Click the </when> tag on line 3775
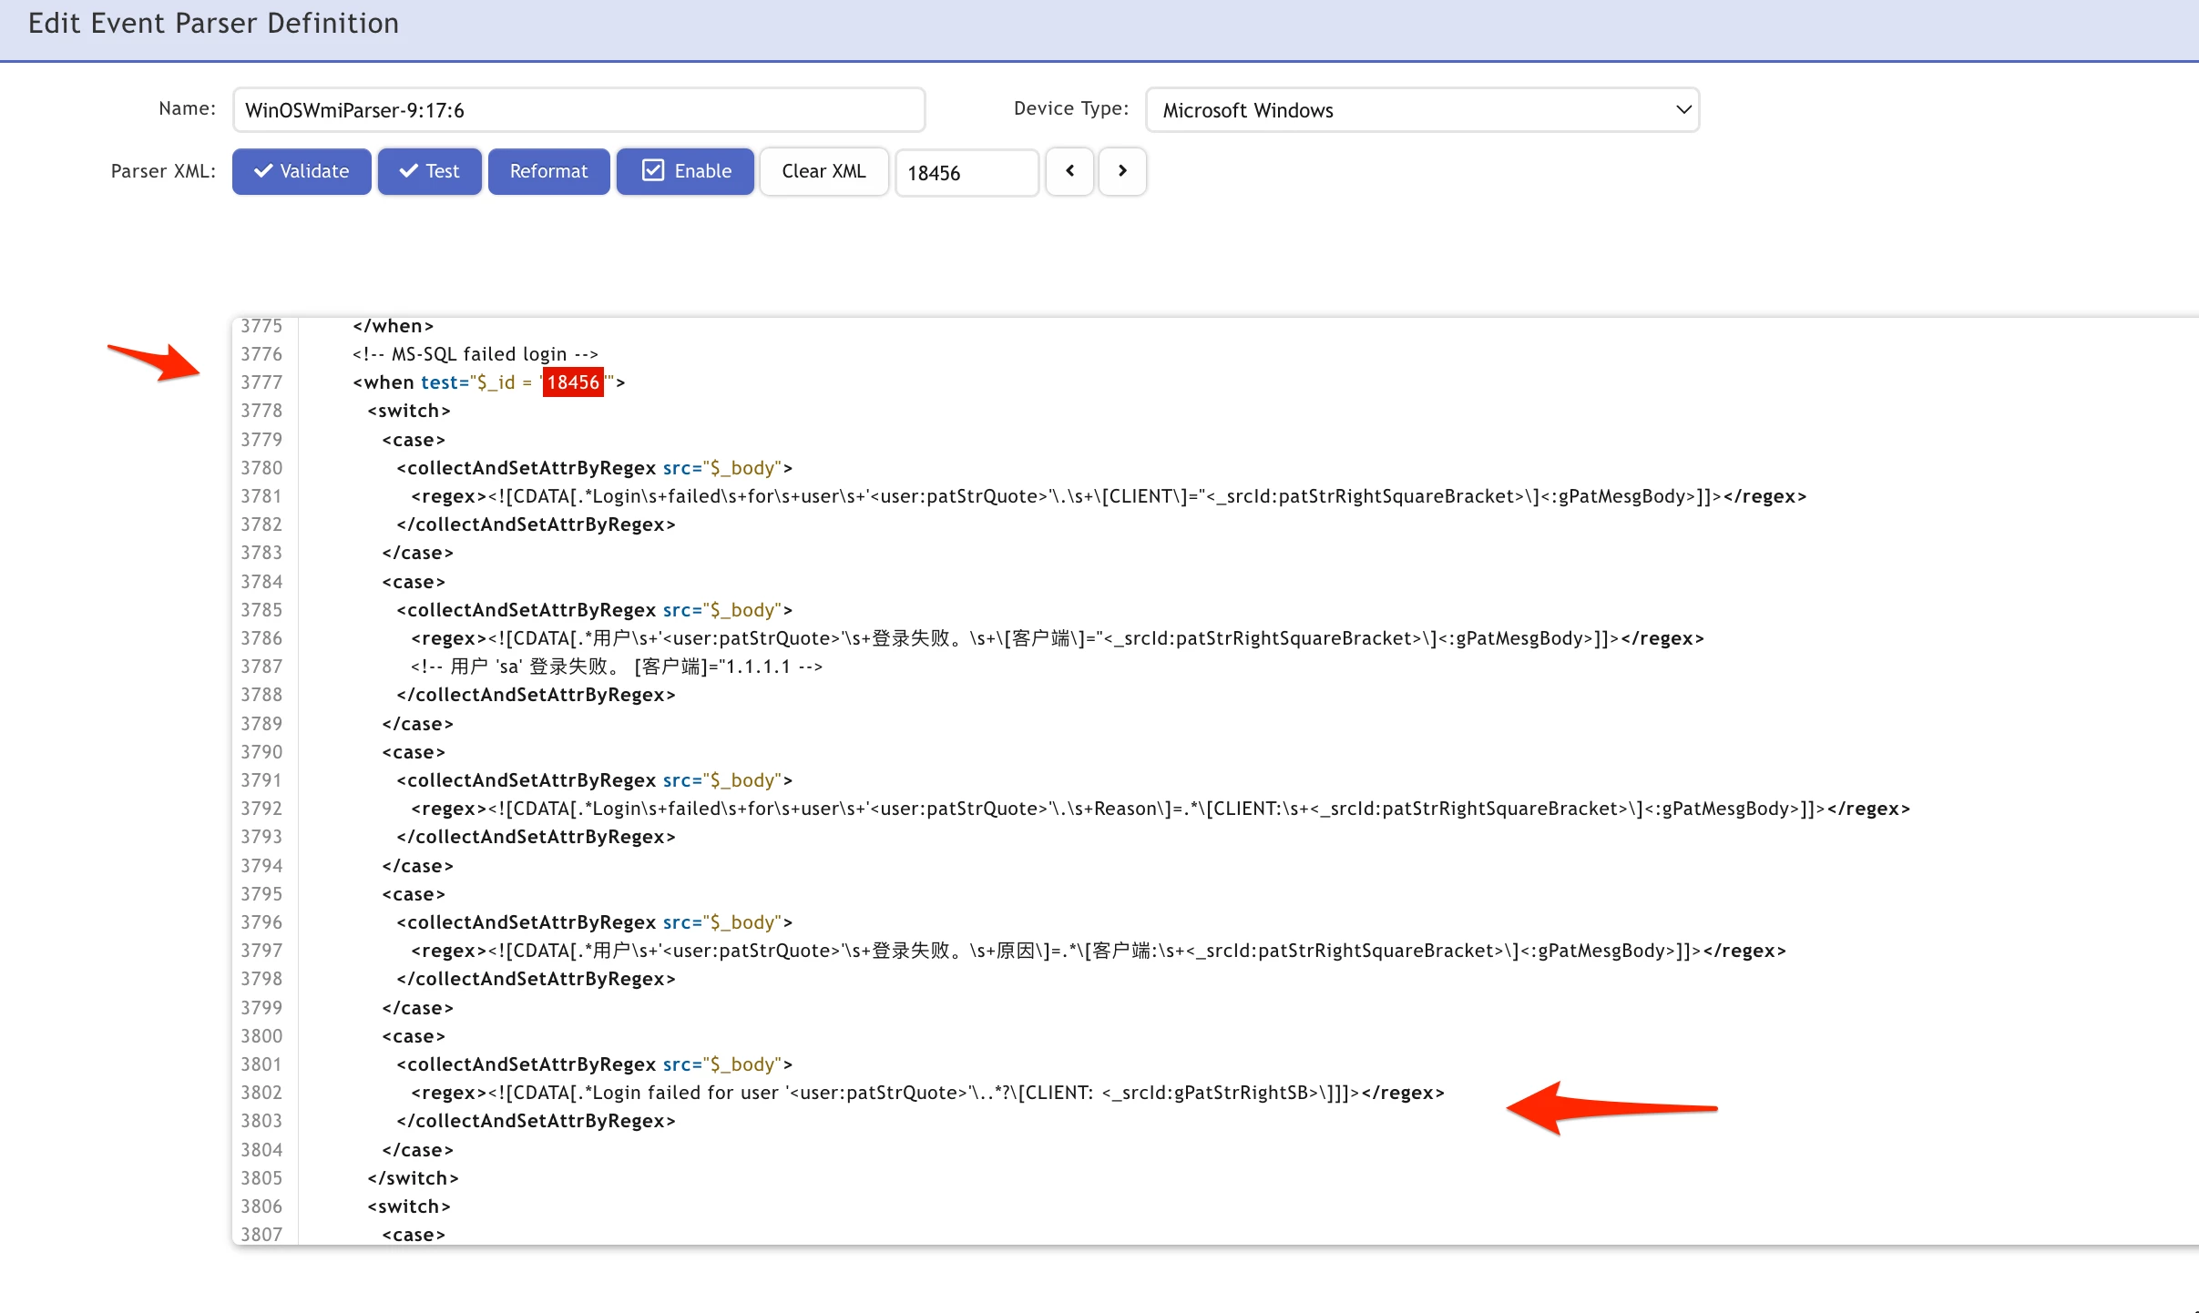Screen dimensions: 2199x1313 pyautogui.click(x=393, y=326)
